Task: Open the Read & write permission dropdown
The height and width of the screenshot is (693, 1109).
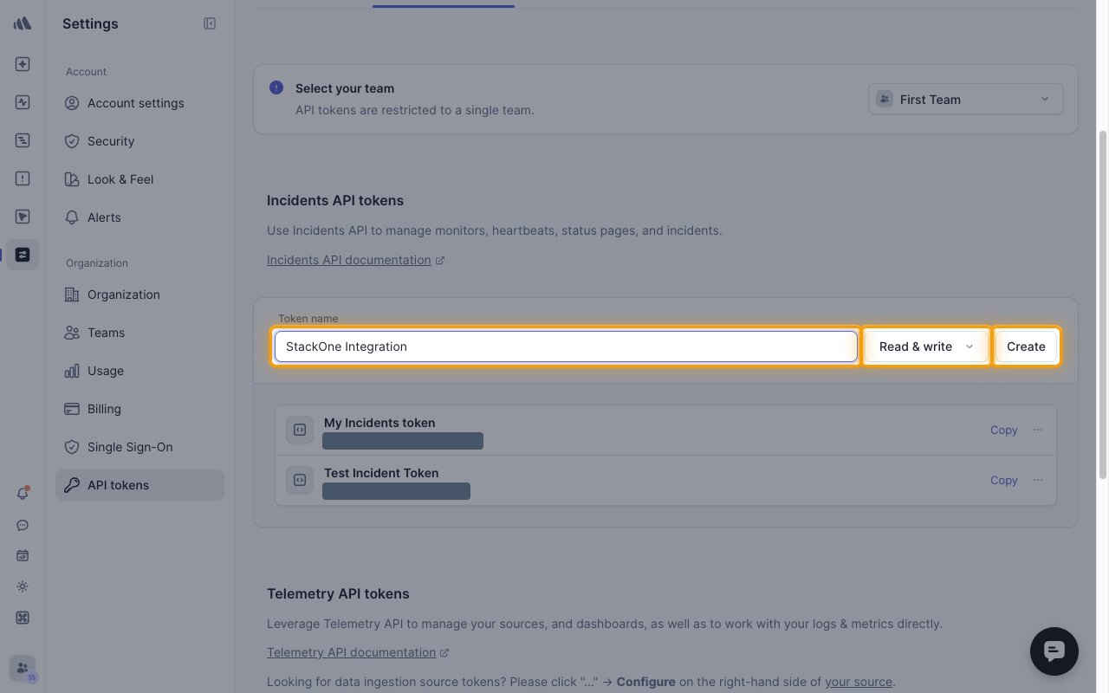Action: click(926, 346)
